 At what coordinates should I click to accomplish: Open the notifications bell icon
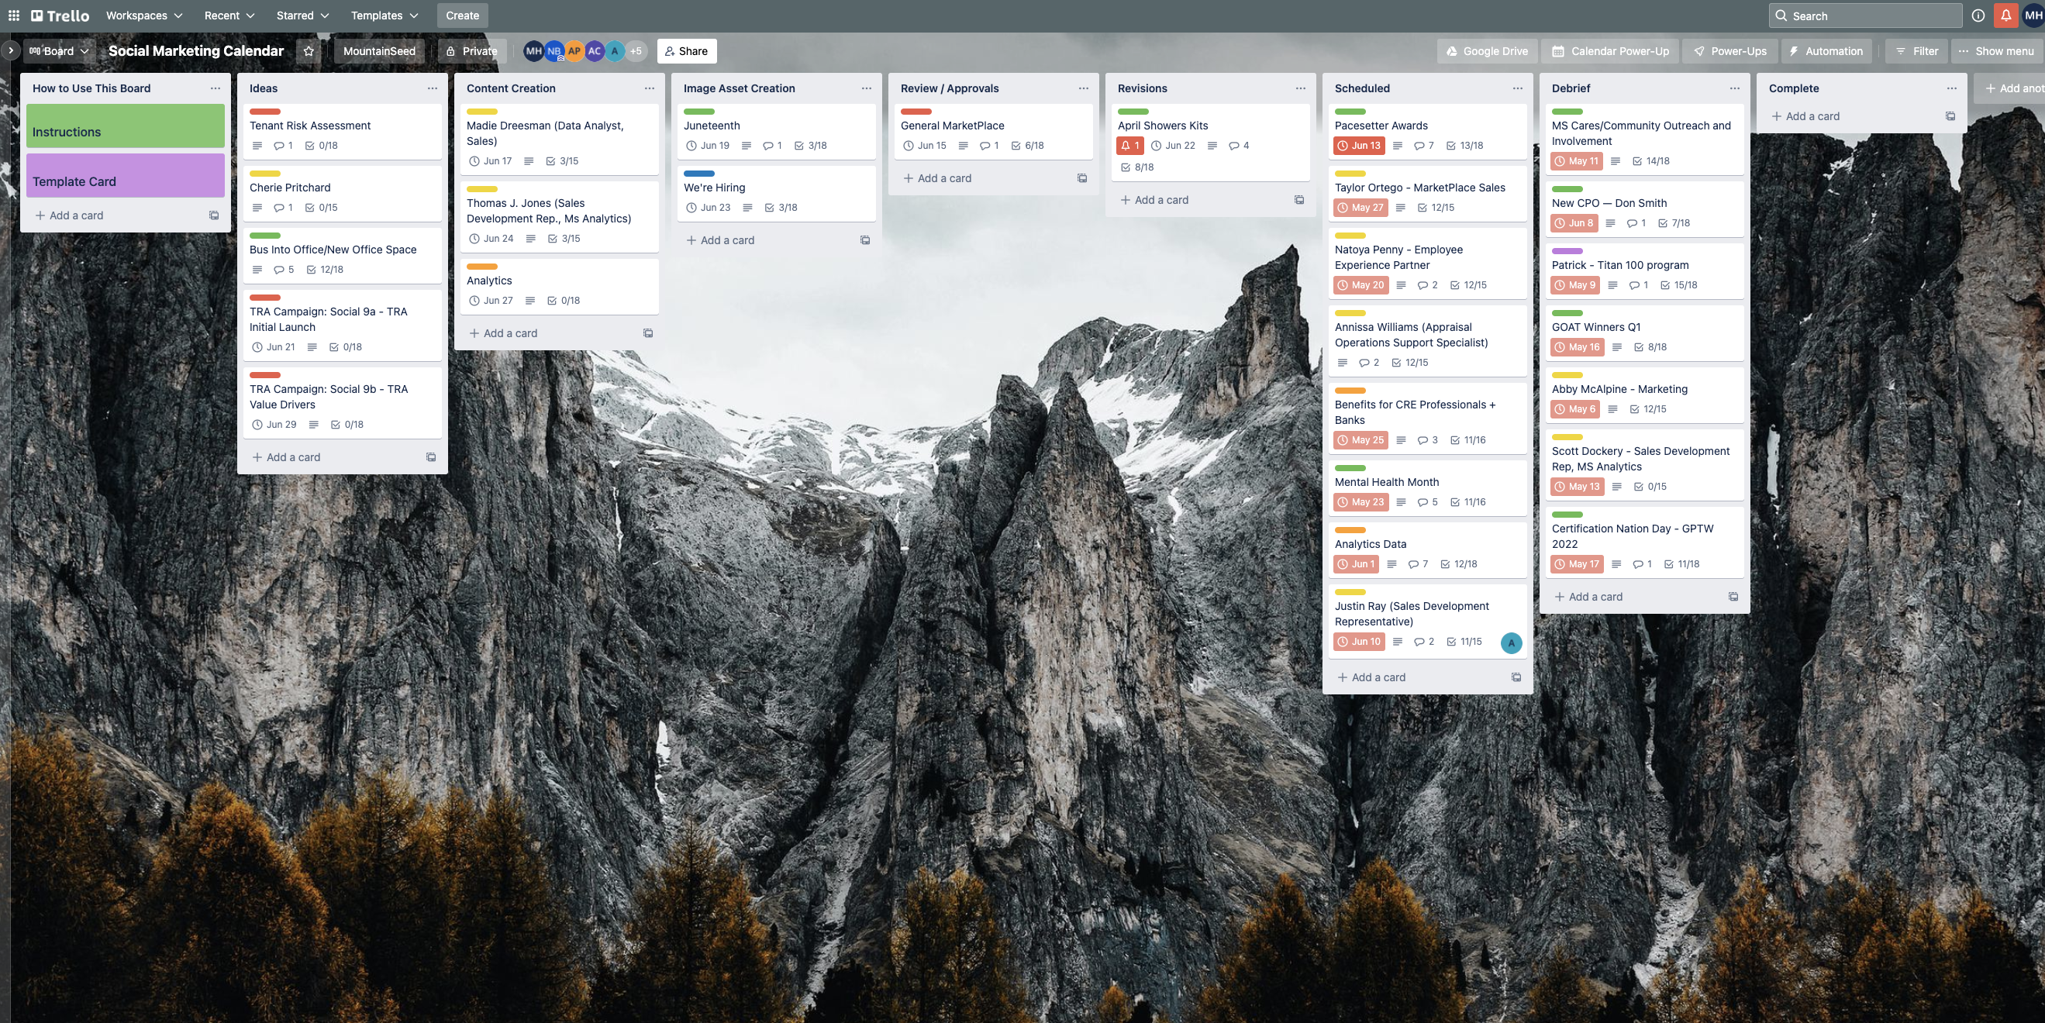click(x=2005, y=15)
